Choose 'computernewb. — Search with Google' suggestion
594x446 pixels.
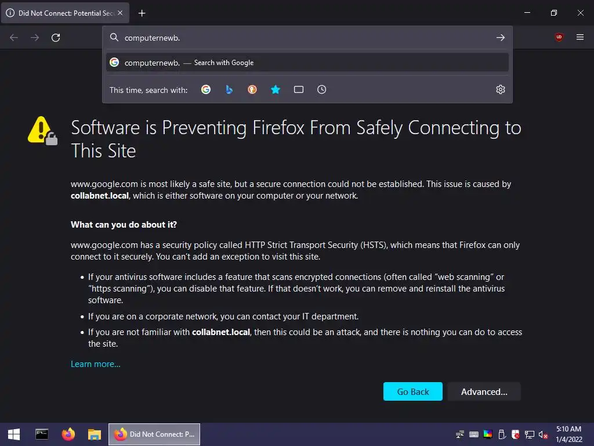[x=307, y=63]
